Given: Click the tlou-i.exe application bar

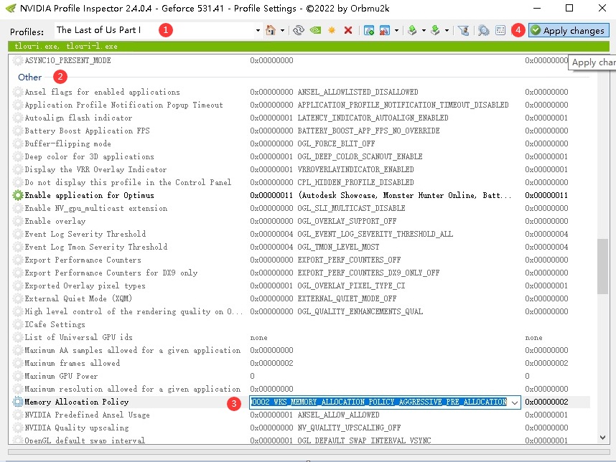Looking at the screenshot, I should click(309, 47).
